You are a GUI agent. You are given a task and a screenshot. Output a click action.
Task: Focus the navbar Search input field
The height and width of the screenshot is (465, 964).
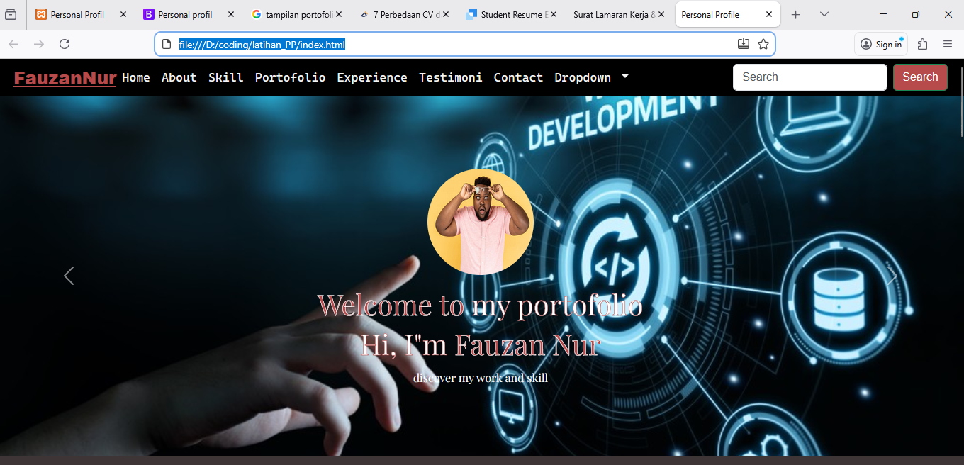coord(809,77)
